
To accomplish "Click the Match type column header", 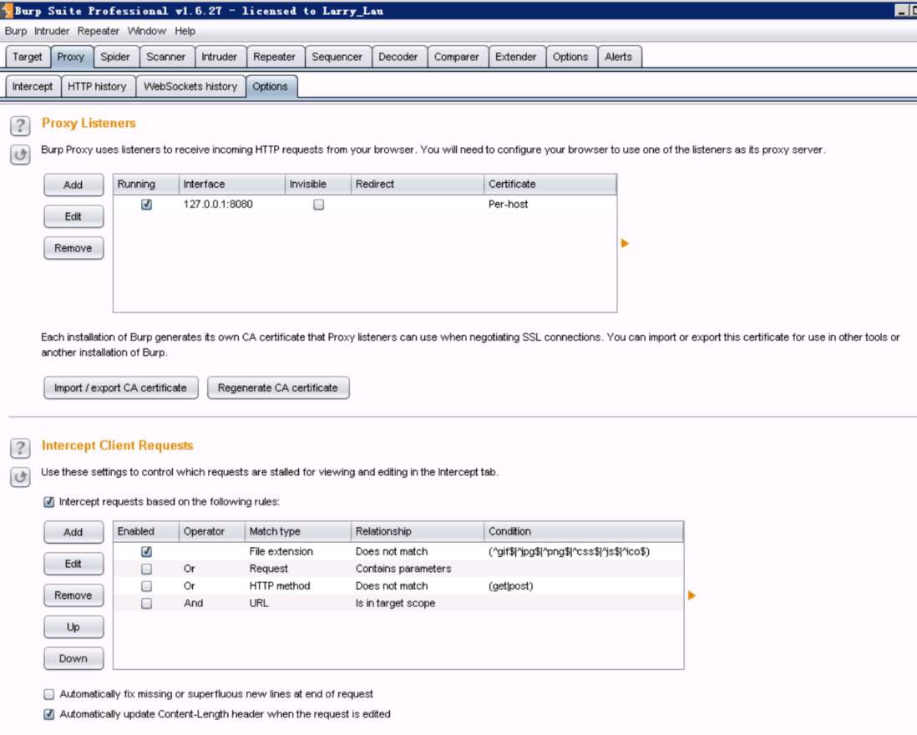I will tap(297, 531).
